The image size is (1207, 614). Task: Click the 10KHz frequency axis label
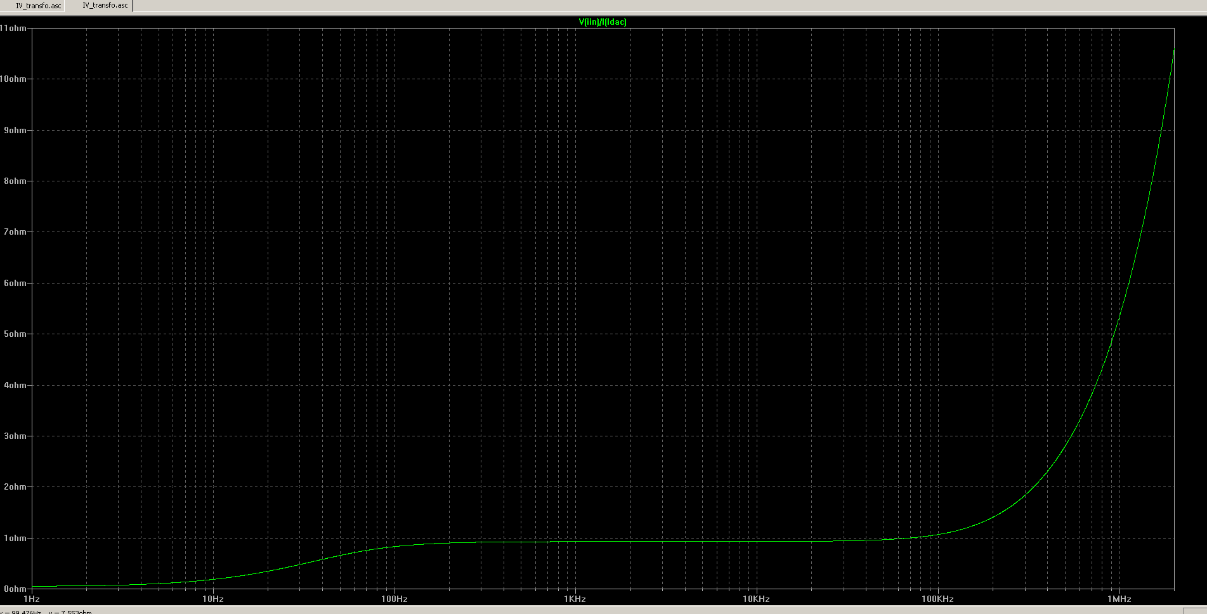coord(756,599)
